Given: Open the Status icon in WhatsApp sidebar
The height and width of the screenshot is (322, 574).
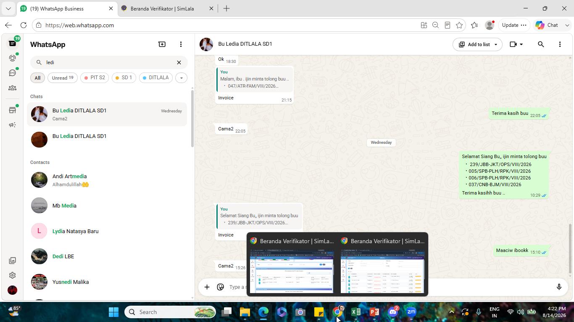Looking at the screenshot, I should pyautogui.click(x=12, y=58).
